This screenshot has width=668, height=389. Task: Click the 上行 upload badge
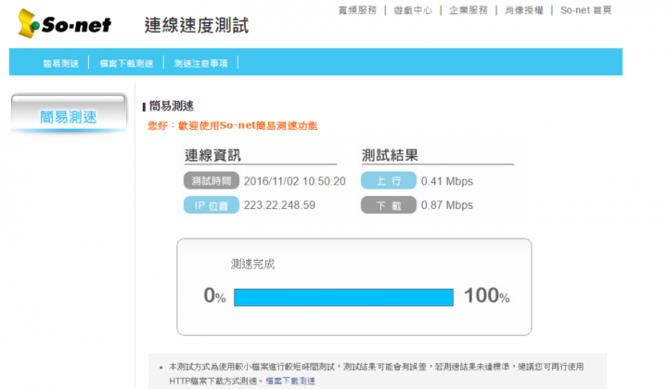(x=389, y=181)
